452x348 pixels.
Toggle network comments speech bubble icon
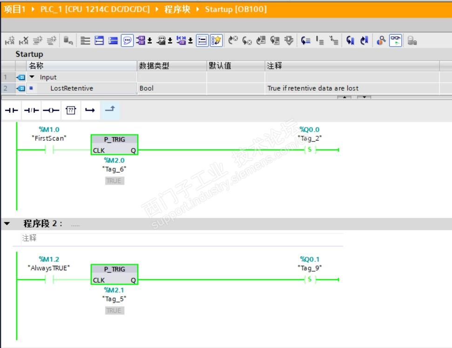127,40
